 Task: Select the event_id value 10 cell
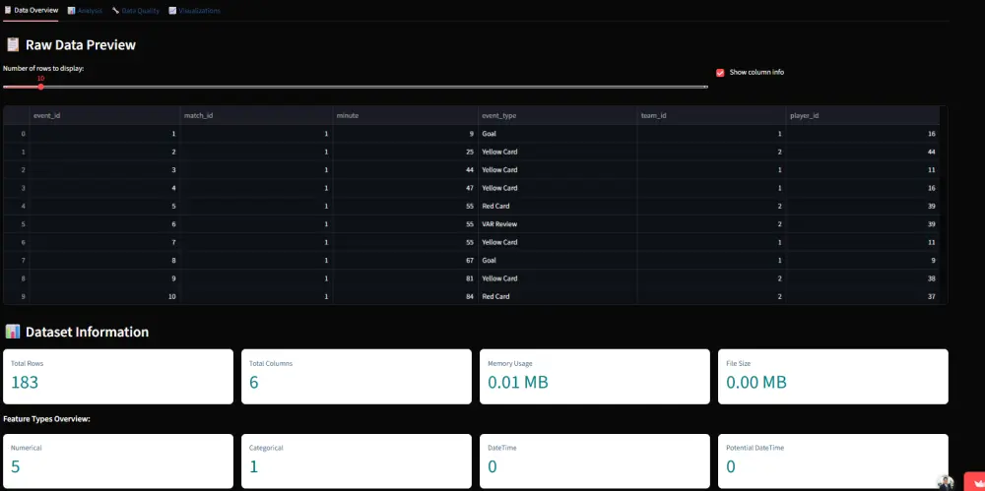104,296
